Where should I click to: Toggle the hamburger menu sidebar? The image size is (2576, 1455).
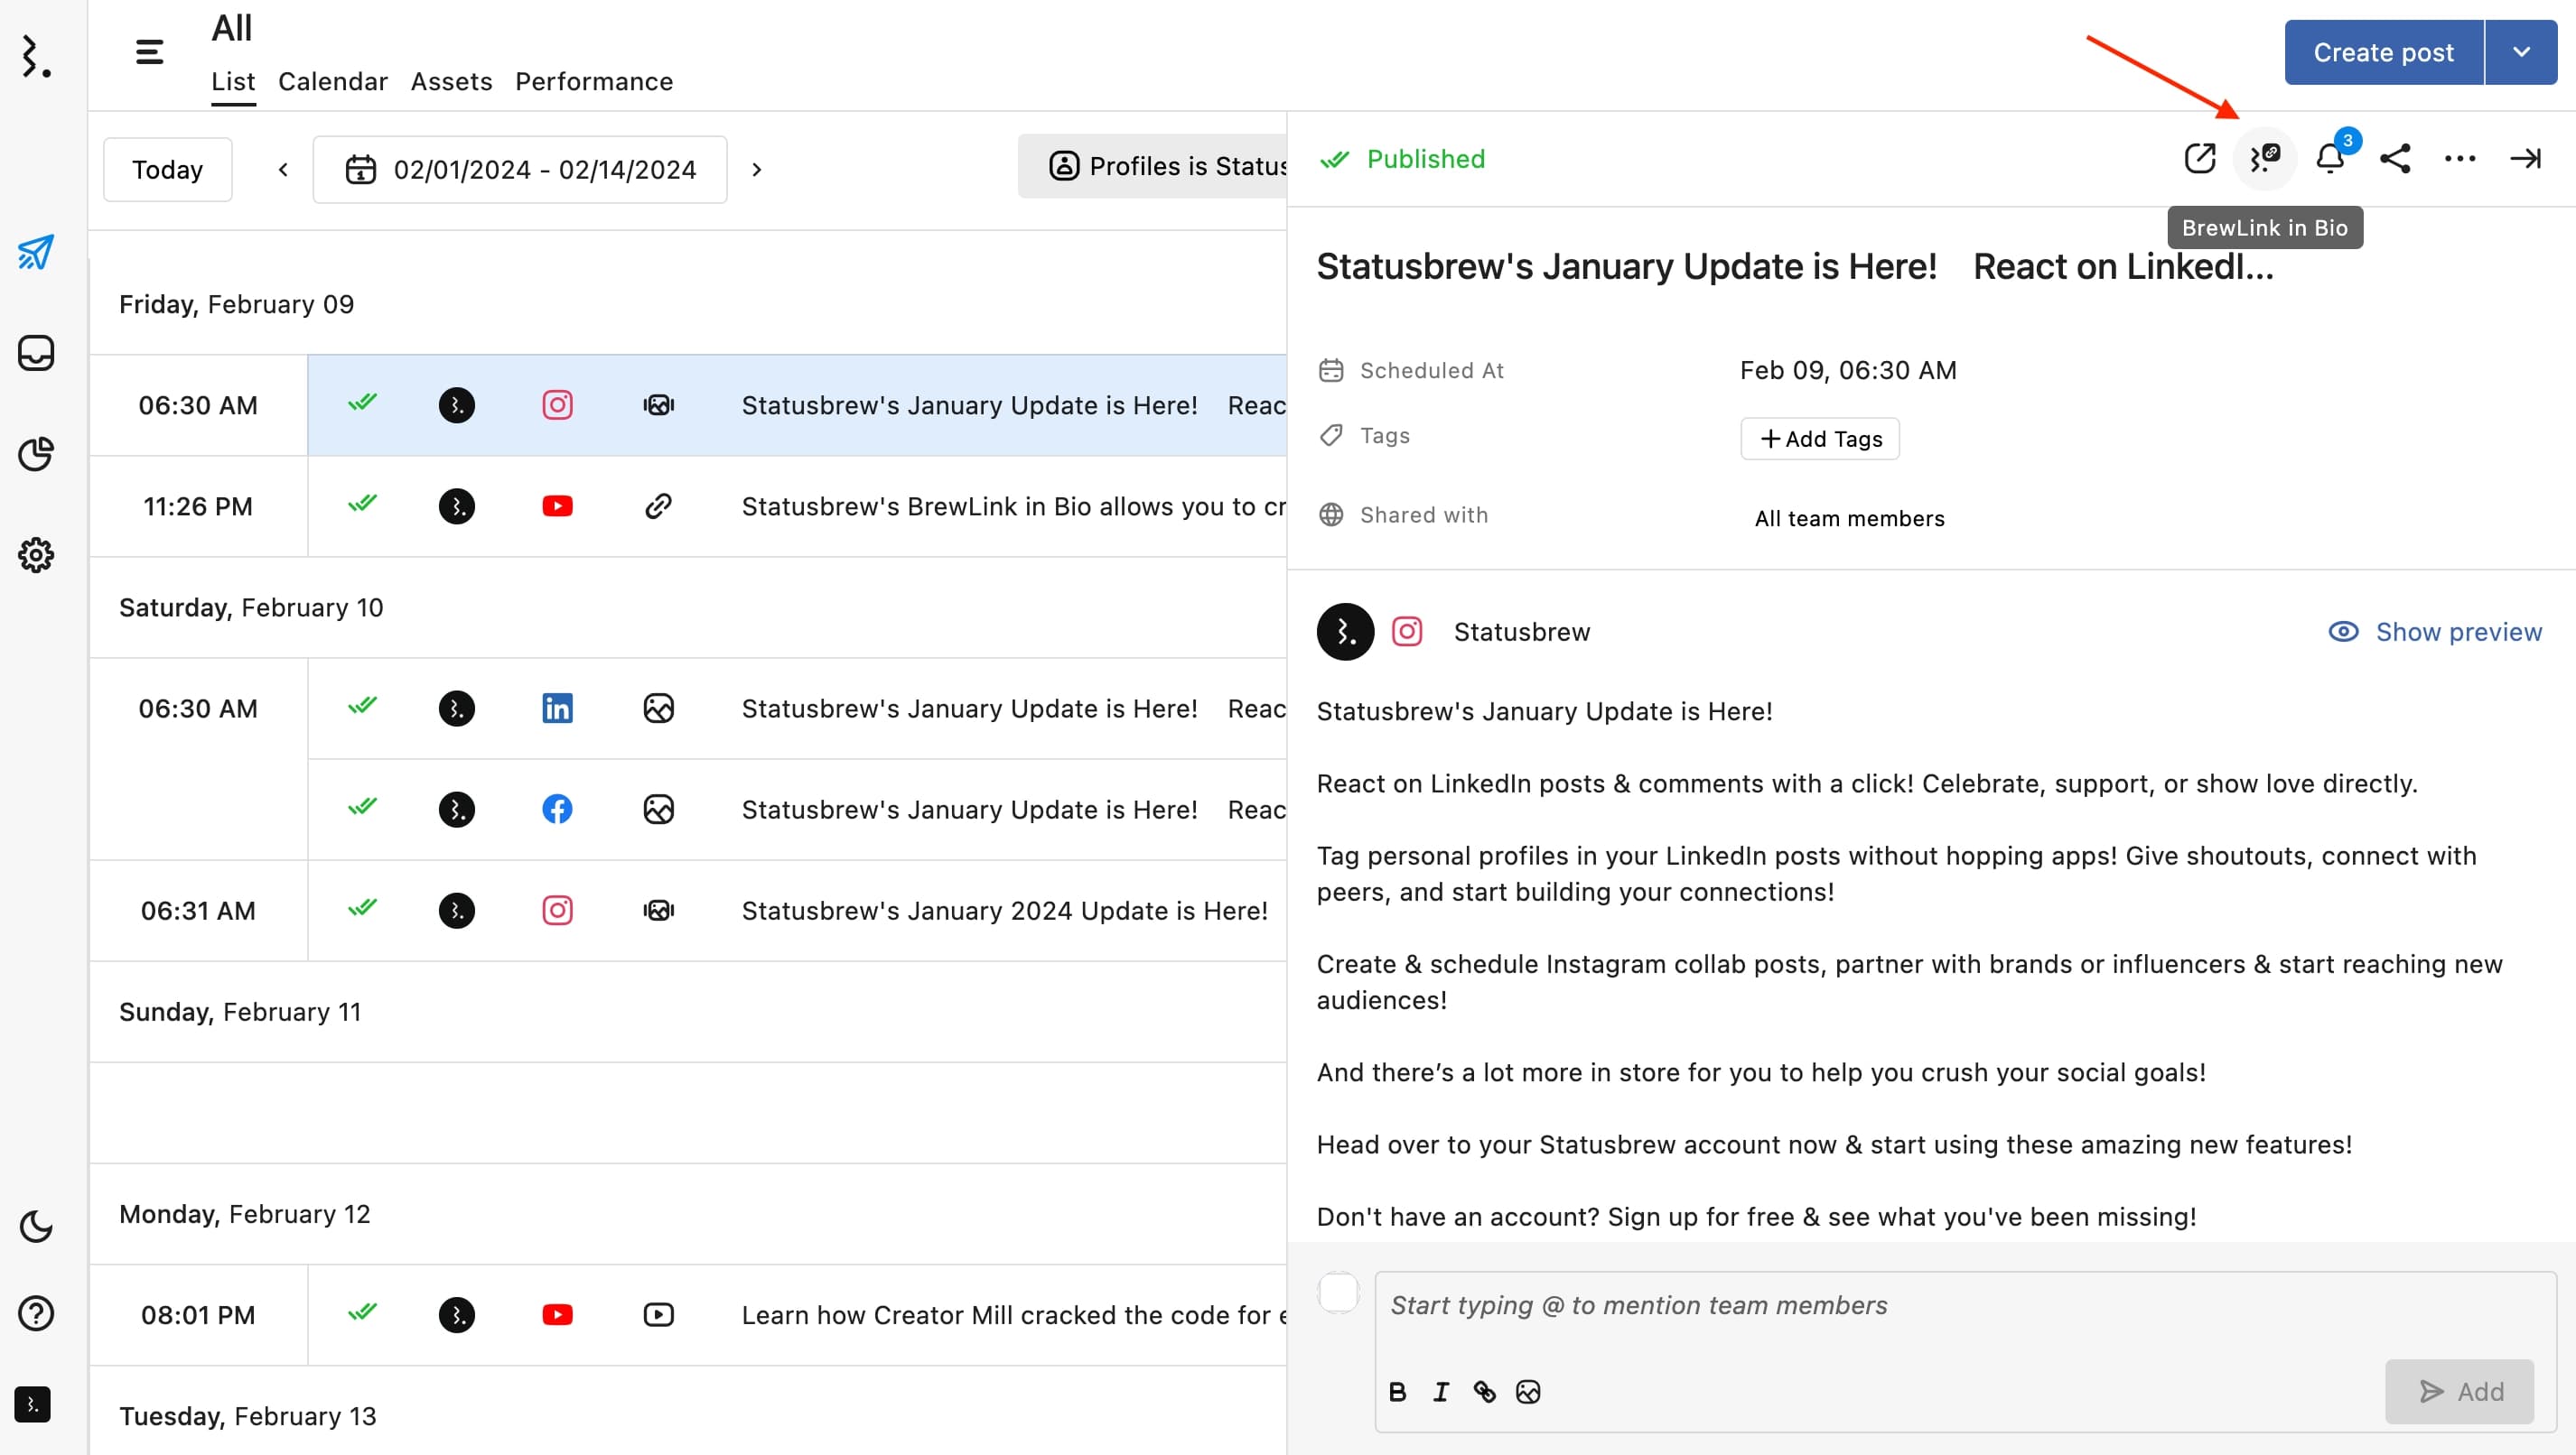[149, 52]
